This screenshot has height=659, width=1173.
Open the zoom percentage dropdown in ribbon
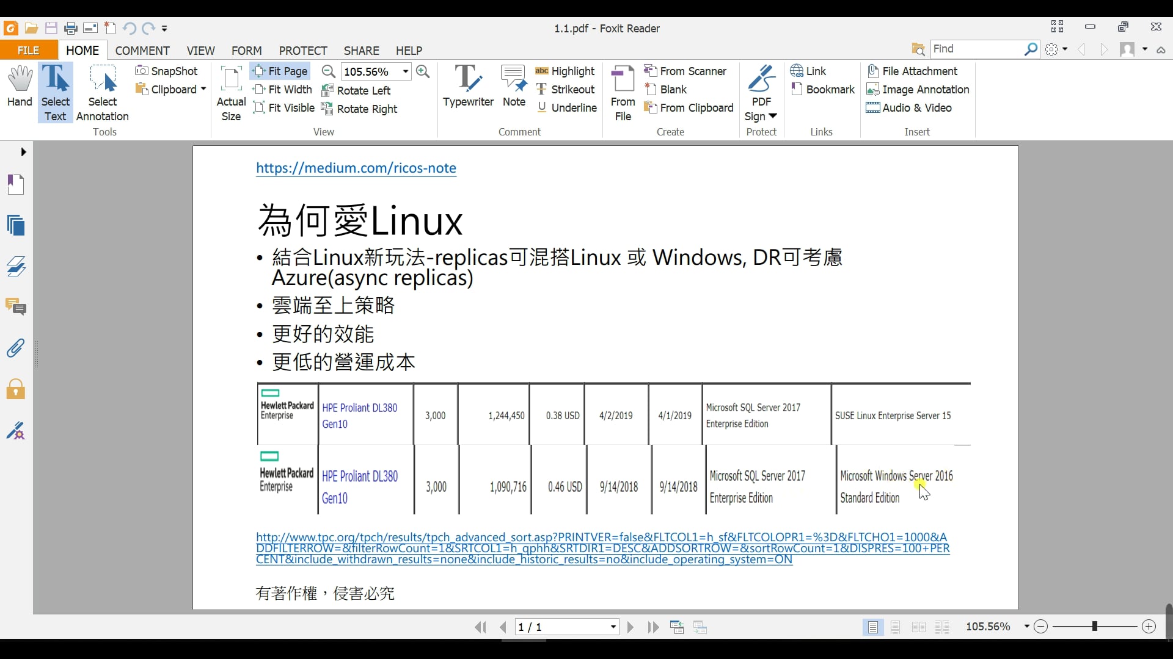pos(405,71)
